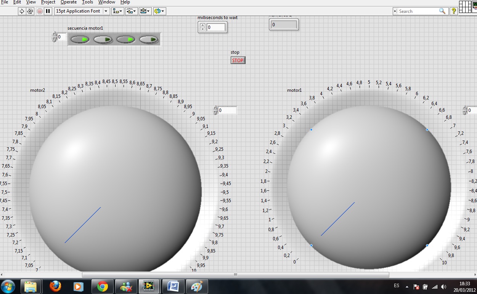Click the magnifier icon in Search box
477x294 pixels.
pyautogui.click(x=442, y=11)
